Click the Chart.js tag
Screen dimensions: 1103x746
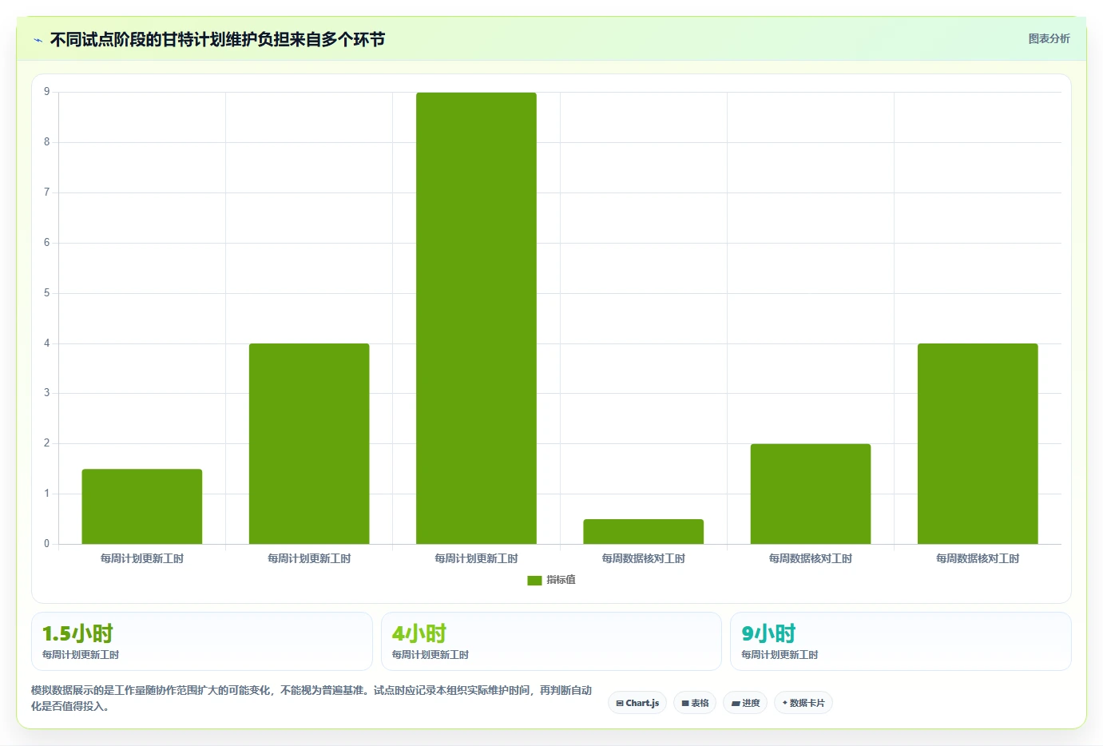(637, 703)
